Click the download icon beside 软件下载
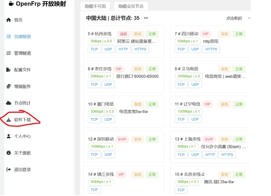The image size is (271, 196). tap(9, 120)
